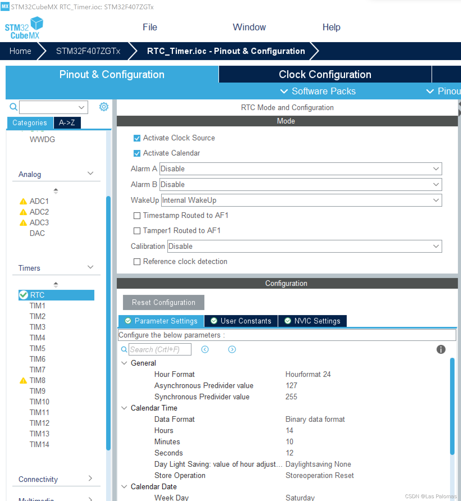The width and height of the screenshot is (461, 501).
Task: Click the ADC2 warning triangle icon
Action: [23, 212]
